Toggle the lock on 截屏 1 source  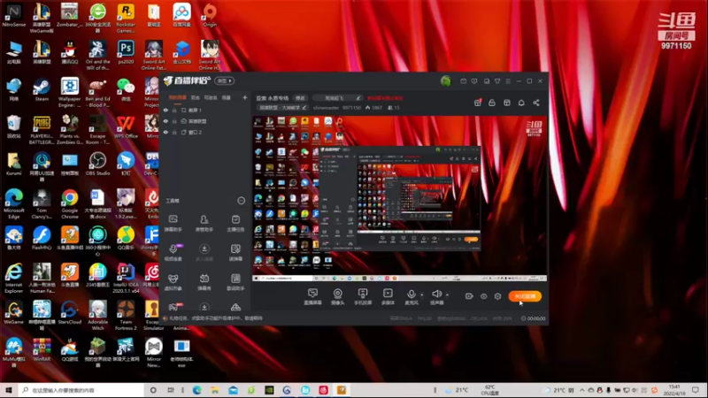point(174,110)
